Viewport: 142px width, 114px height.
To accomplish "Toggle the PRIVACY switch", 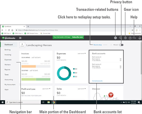I will (x=121, y=45).
